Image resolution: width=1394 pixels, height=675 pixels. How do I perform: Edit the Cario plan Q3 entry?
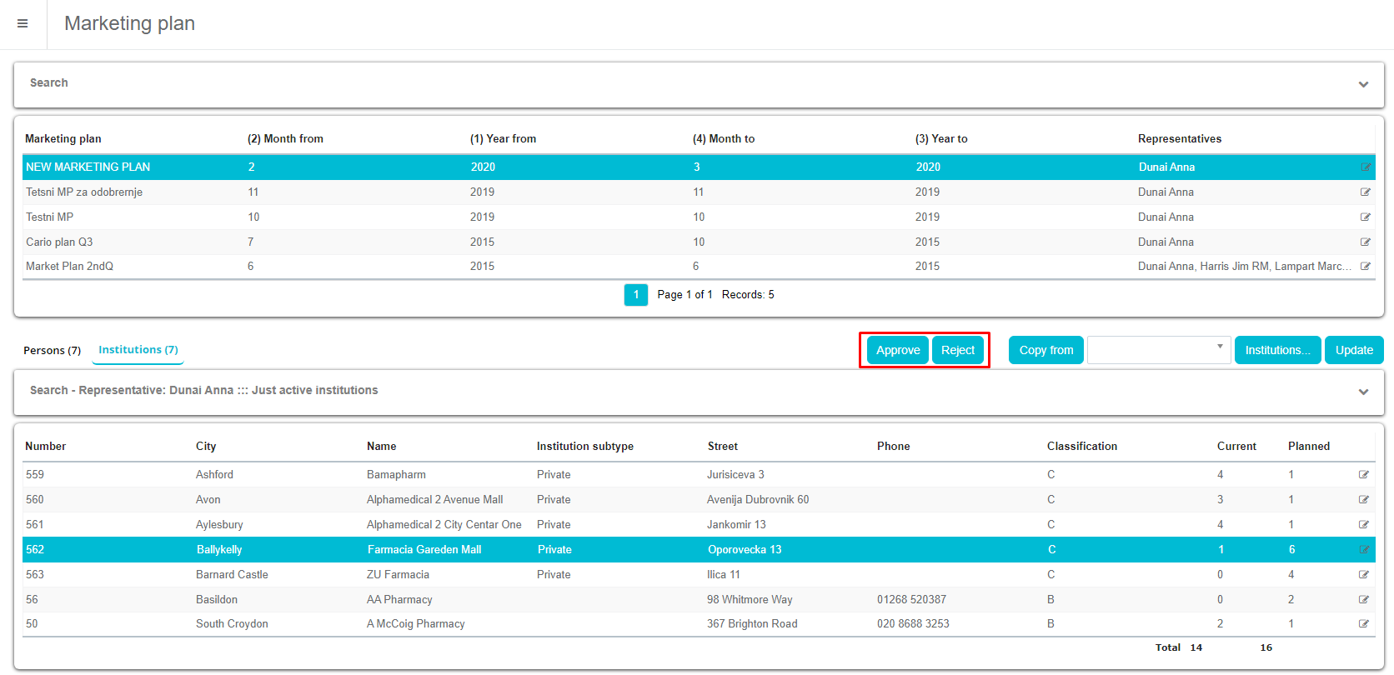1366,242
